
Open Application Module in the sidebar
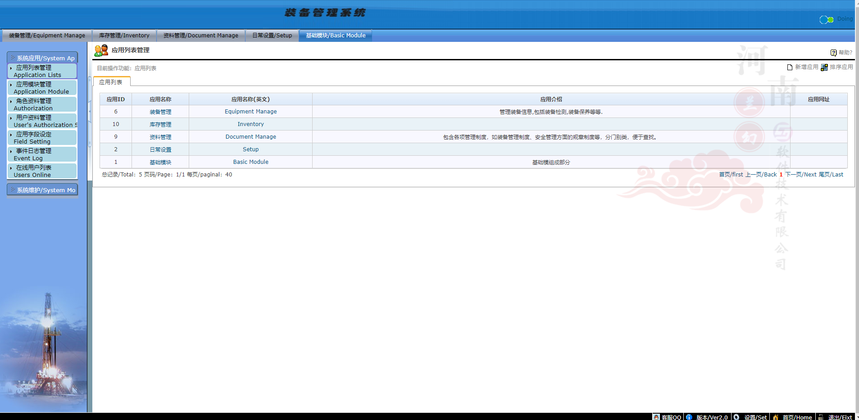[x=41, y=88]
